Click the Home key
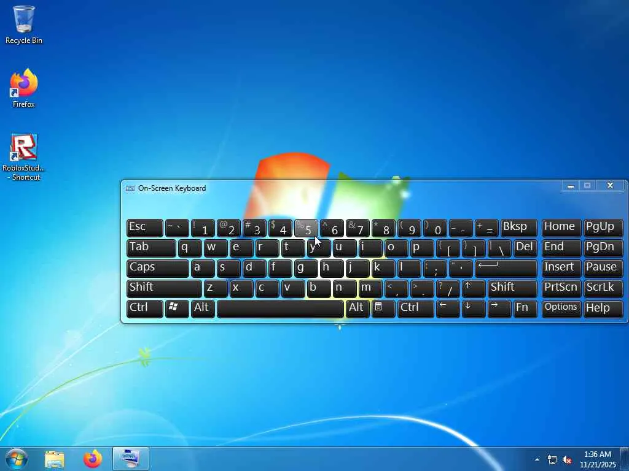The image size is (629, 471). tap(561, 228)
